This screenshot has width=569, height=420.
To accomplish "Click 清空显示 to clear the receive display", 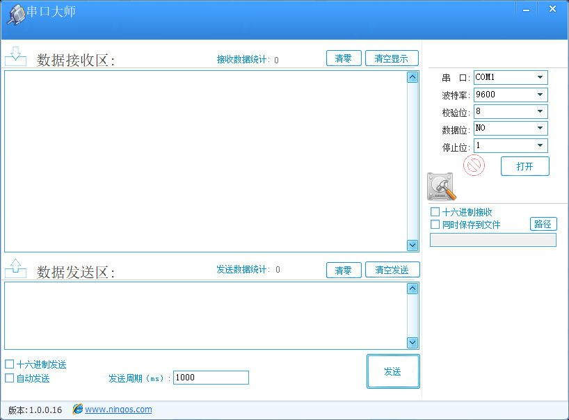I will (x=392, y=58).
